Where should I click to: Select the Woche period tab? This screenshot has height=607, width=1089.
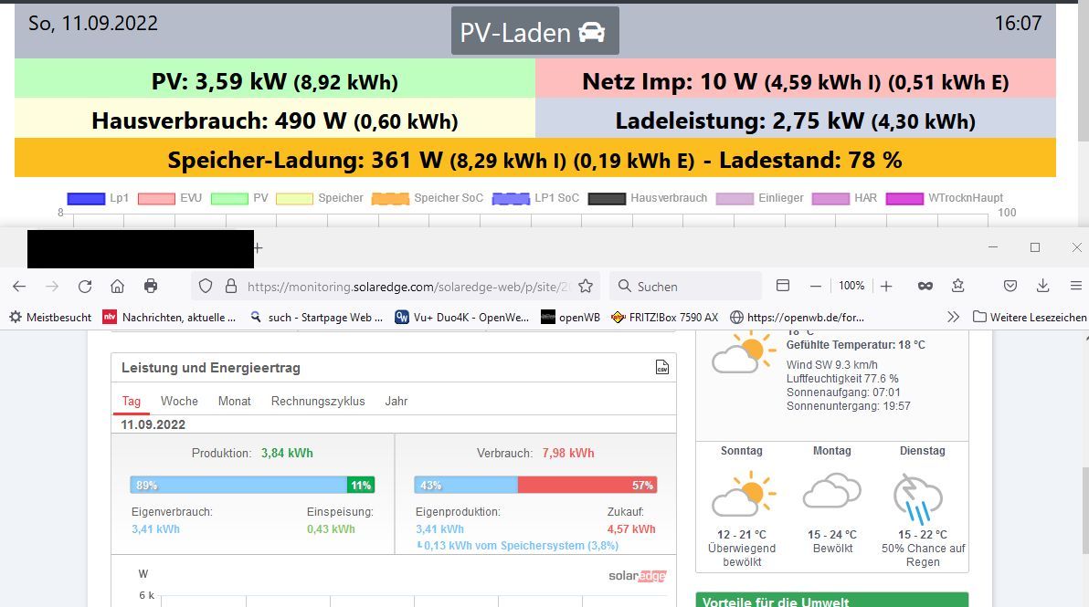click(x=179, y=401)
